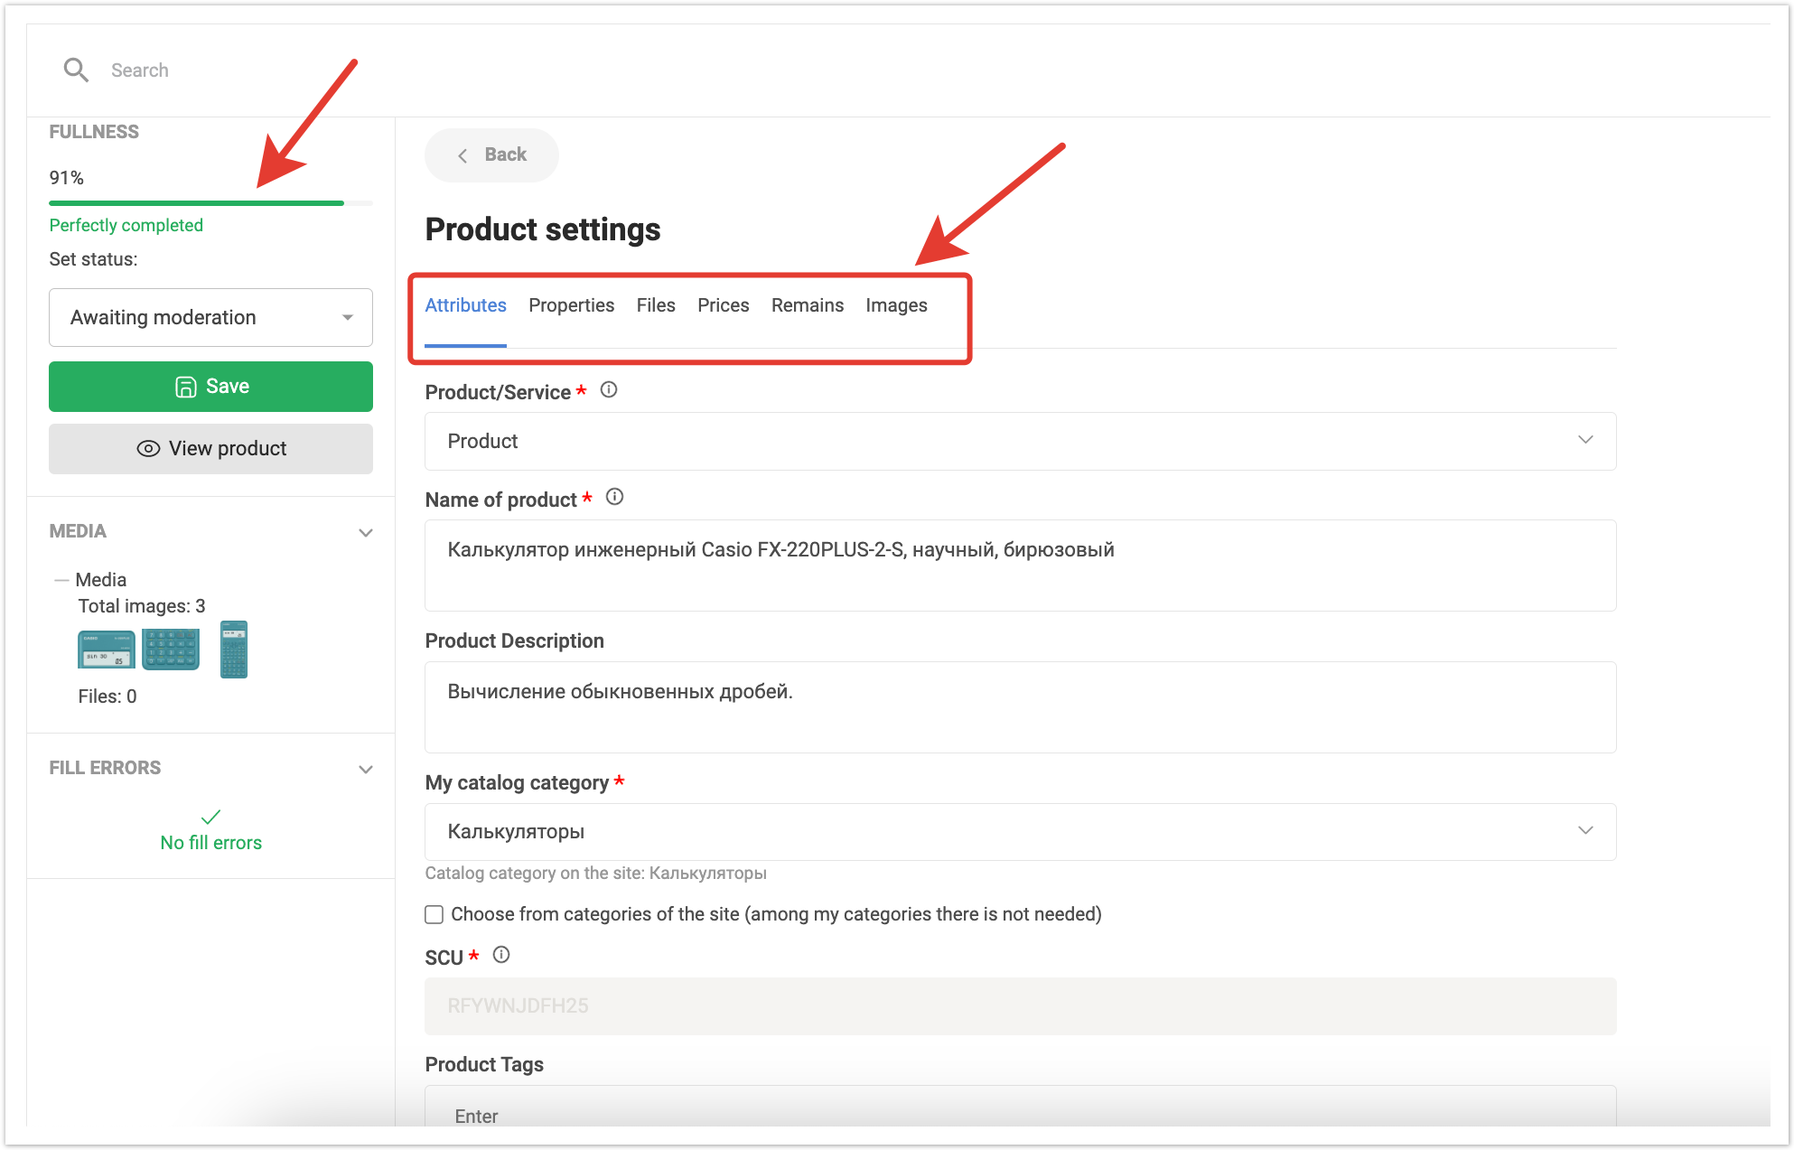The height and width of the screenshot is (1150, 1794).
Task: Enable choose from site categories checkbox
Action: click(x=434, y=914)
